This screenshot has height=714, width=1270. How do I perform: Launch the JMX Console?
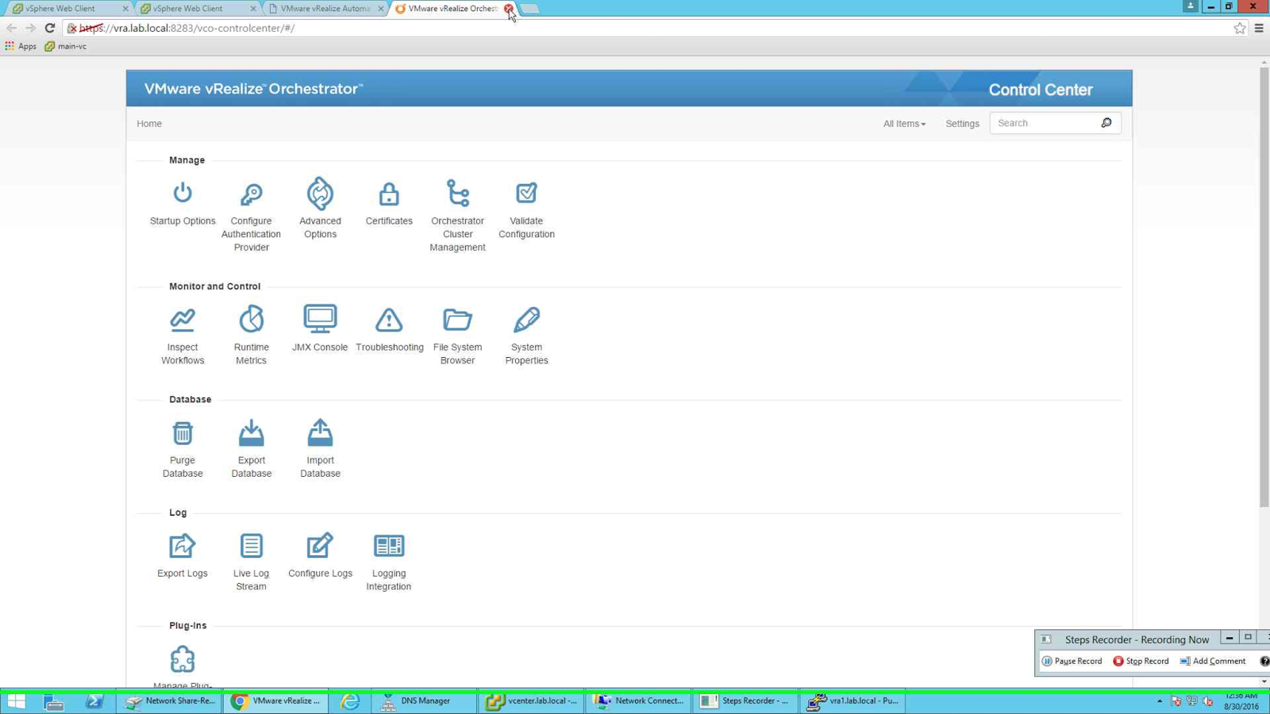[x=320, y=328]
